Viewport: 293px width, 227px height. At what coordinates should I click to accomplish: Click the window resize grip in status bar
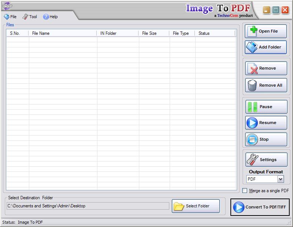(x=289, y=223)
